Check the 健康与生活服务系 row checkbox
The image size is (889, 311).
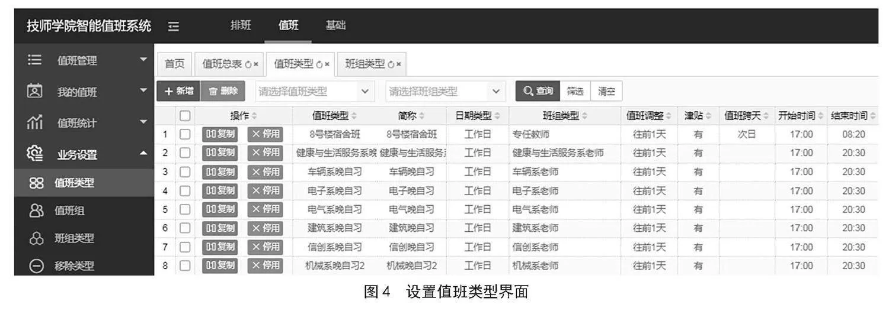pyautogui.click(x=185, y=153)
